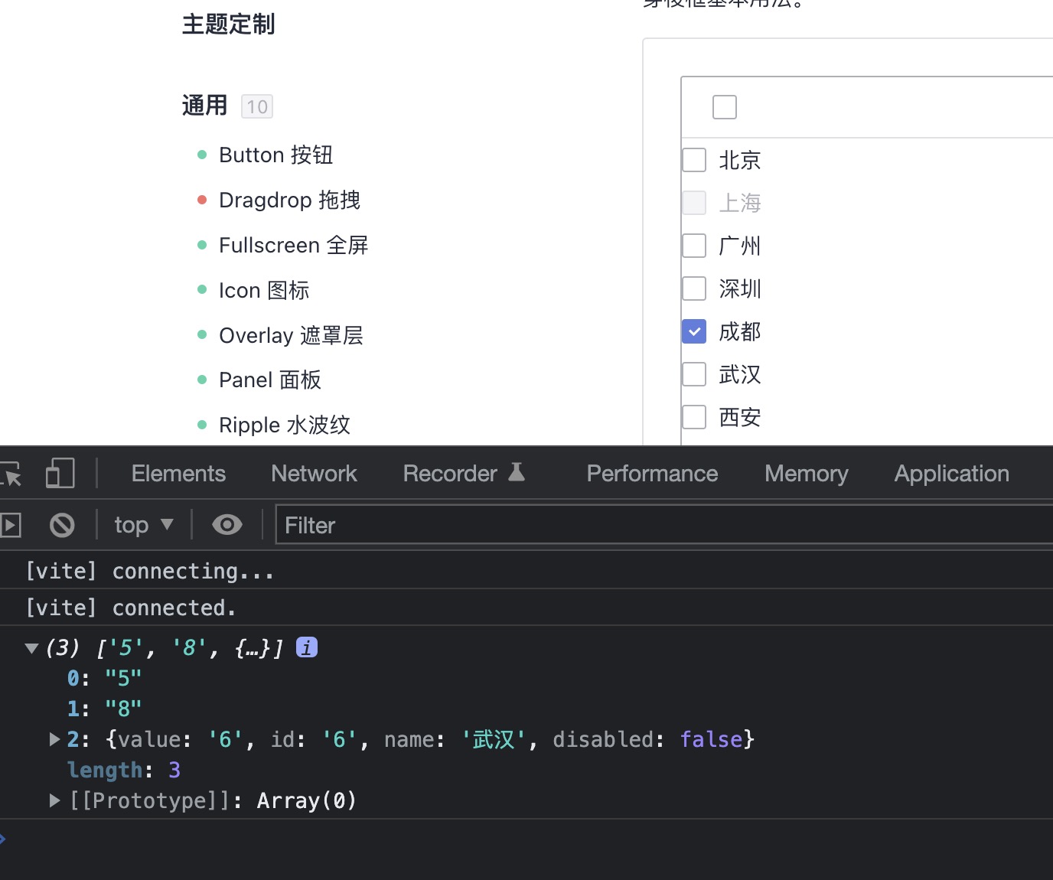The width and height of the screenshot is (1053, 880).
Task: Click the disabled 上海 checkbox
Action: [x=694, y=203]
